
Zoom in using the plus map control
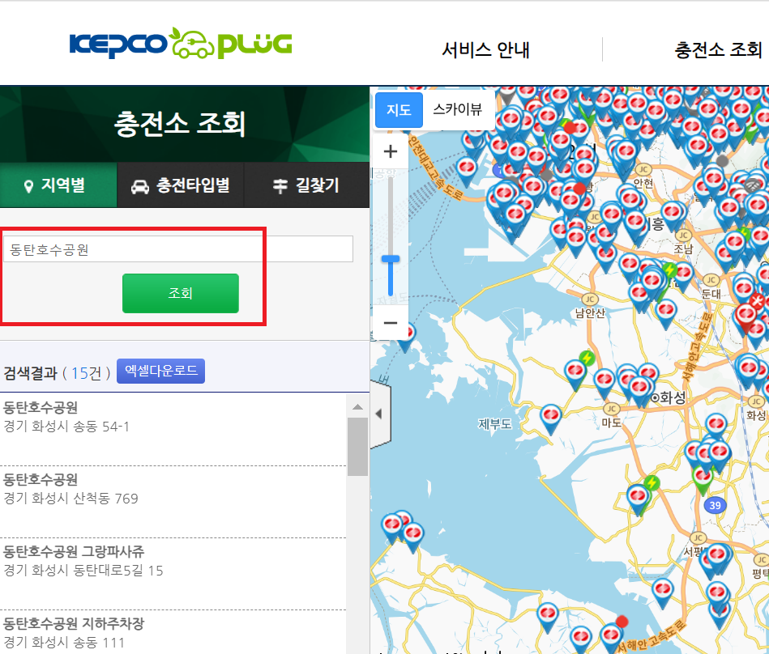click(390, 151)
